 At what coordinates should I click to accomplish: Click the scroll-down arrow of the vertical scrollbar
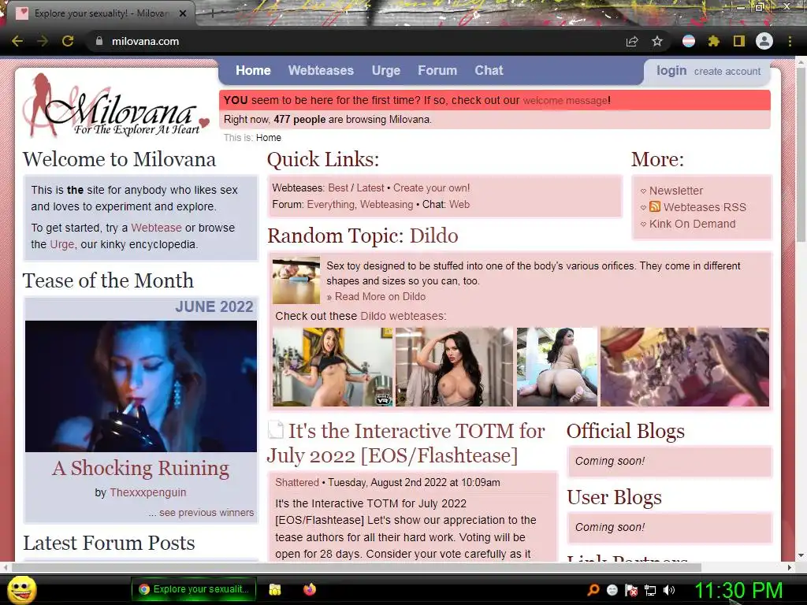pos(801,555)
